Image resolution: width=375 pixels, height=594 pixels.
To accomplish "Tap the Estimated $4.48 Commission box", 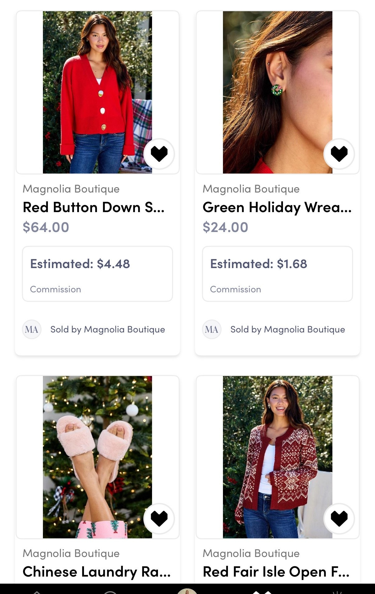I will pyautogui.click(x=97, y=274).
